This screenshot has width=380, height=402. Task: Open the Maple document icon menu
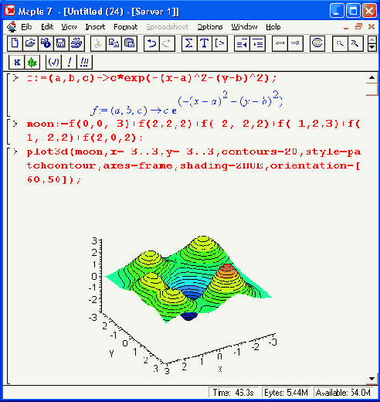point(12,26)
